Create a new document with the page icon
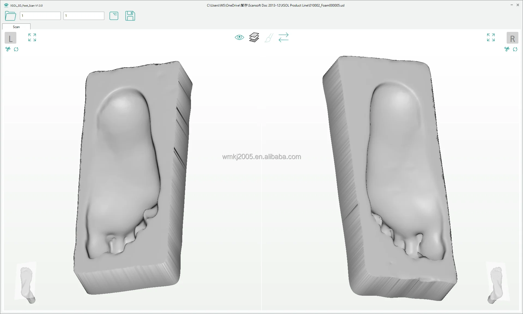Image resolution: width=523 pixels, height=314 pixels. tap(114, 16)
